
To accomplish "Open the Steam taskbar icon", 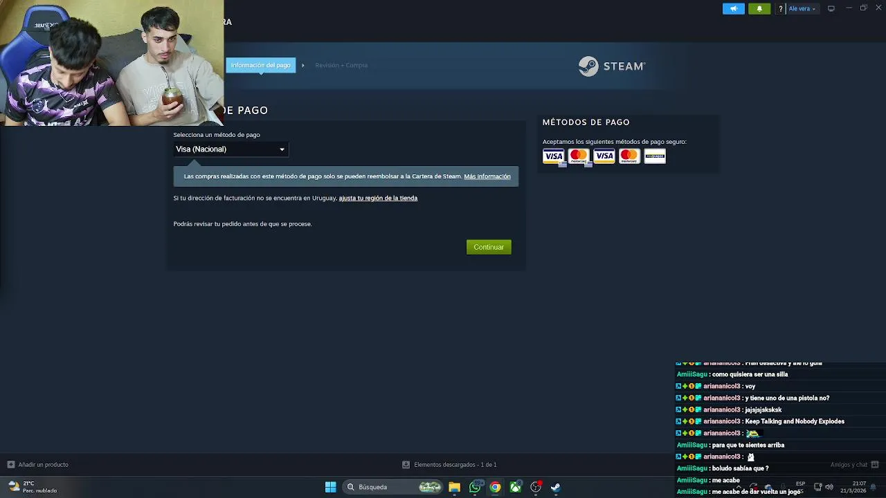I will tap(556, 487).
